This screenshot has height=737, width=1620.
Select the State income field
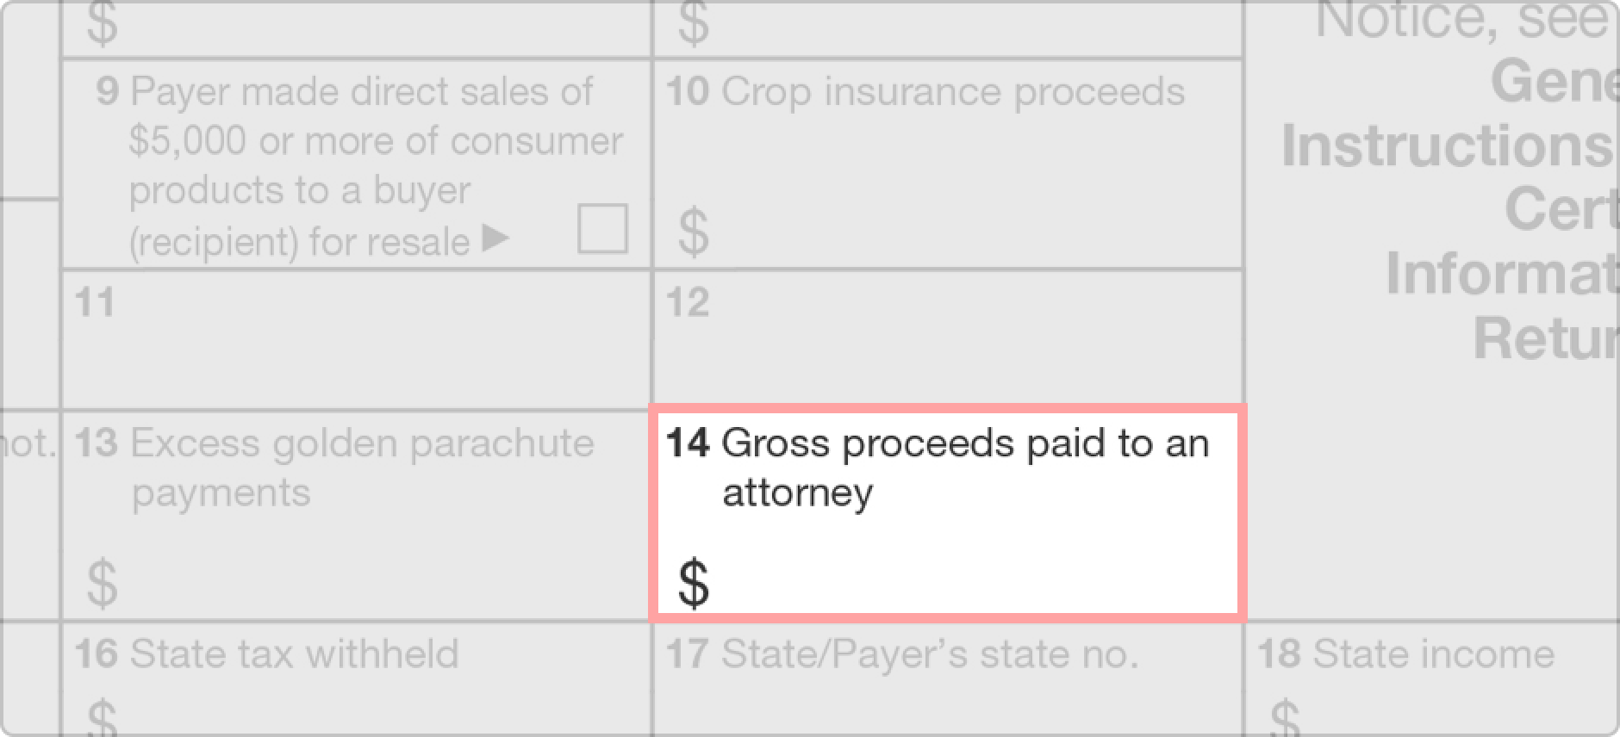point(1432,679)
